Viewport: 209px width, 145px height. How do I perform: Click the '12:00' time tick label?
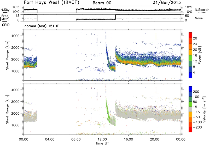[x=102, y=140]
